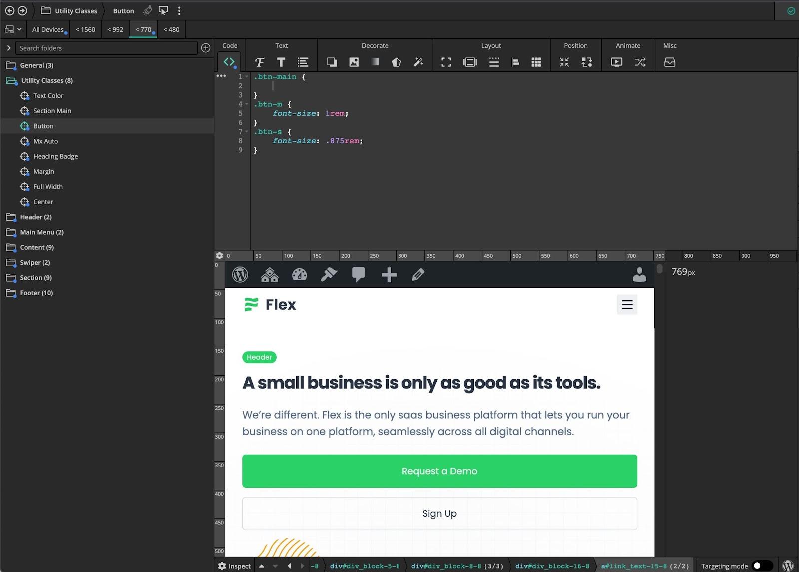Click the Transition icon under Animate
The image size is (799, 572).
point(640,62)
